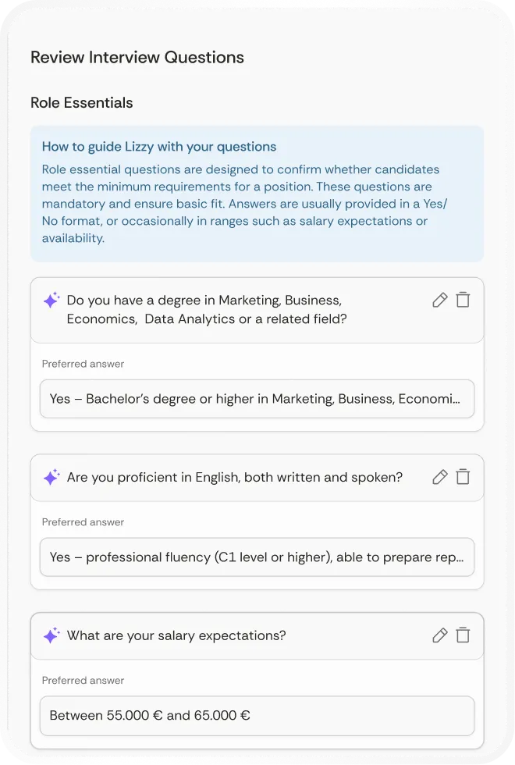Click the English proficiency preferred answer field
This screenshot has height=765, width=515.
257,557
